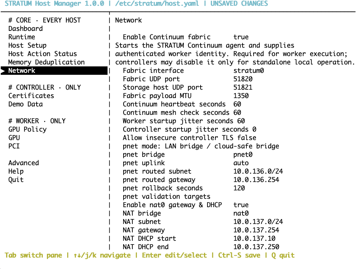360x269 pixels.
Task: Select Memory Deduplication entry
Action: point(47,62)
